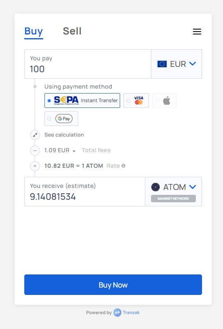Open the hamburger menu icon

[197, 32]
